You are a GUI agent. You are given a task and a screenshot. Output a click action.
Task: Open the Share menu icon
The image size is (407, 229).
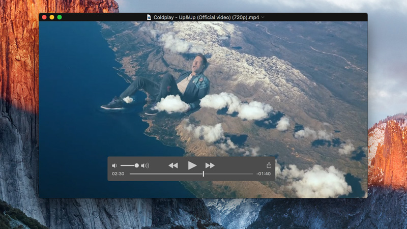[x=269, y=165]
